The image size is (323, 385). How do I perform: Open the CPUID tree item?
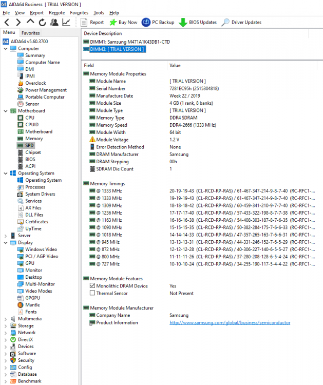coord(28,125)
